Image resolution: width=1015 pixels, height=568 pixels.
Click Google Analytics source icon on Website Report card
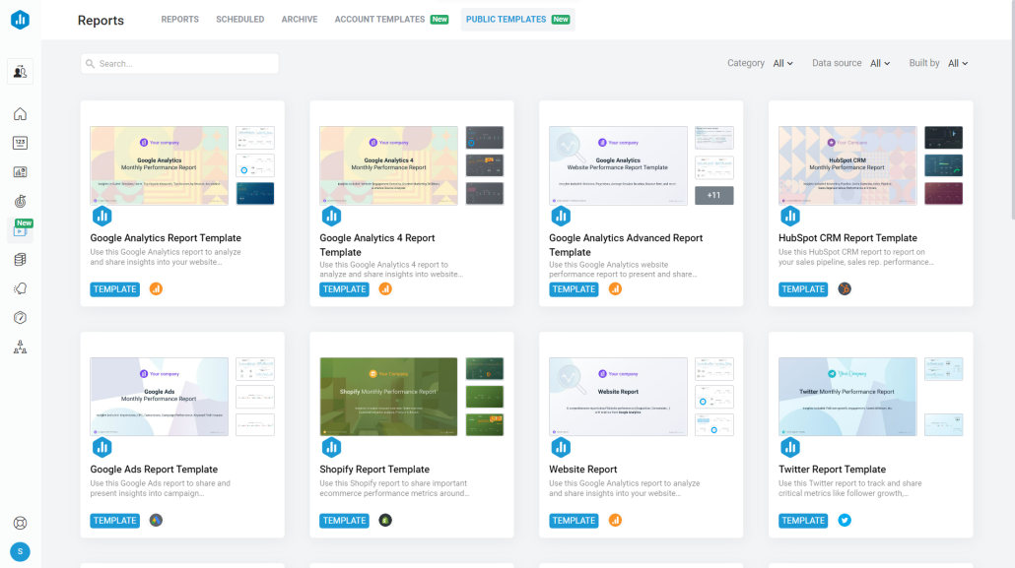point(615,520)
